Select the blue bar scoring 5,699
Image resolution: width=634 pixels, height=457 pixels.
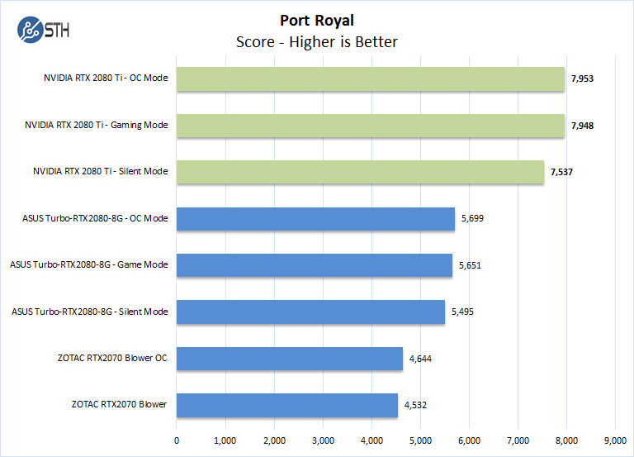pos(316,219)
